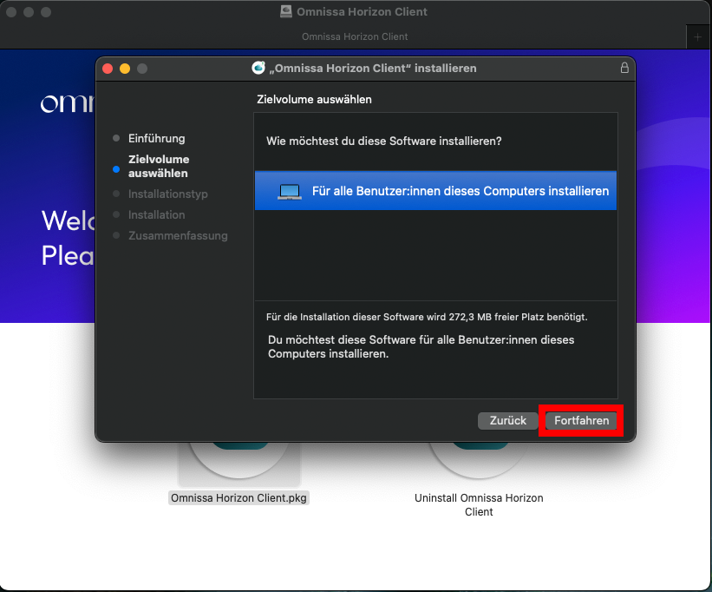Open the Zusammenfassung step in the sidebar
The image size is (712, 592).
point(179,235)
